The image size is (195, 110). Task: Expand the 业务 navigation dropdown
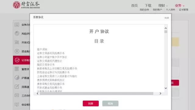point(179,5)
